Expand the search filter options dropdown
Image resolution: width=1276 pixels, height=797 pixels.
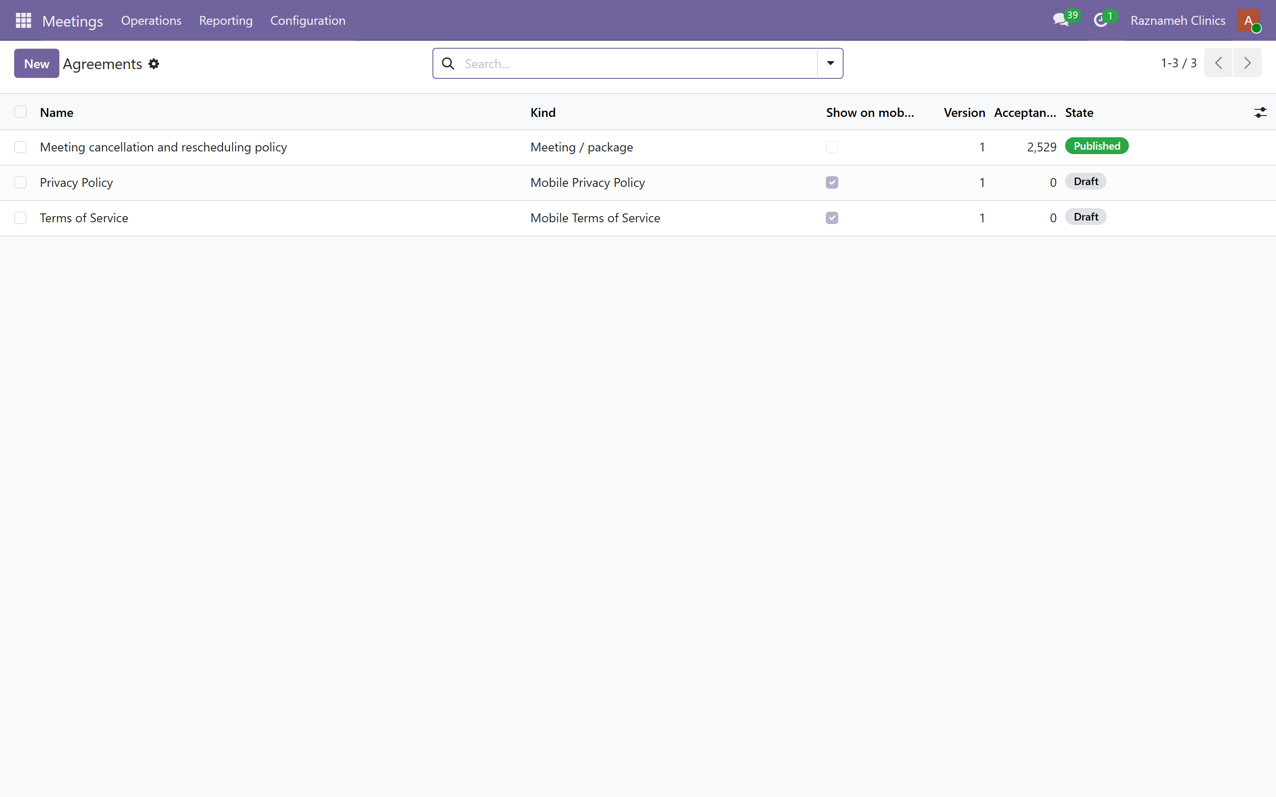click(x=830, y=63)
